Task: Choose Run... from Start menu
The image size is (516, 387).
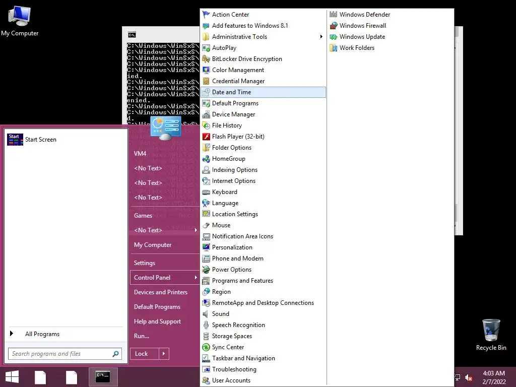Action: click(x=142, y=336)
